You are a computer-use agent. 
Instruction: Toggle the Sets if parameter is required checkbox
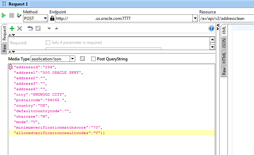point(48,42)
